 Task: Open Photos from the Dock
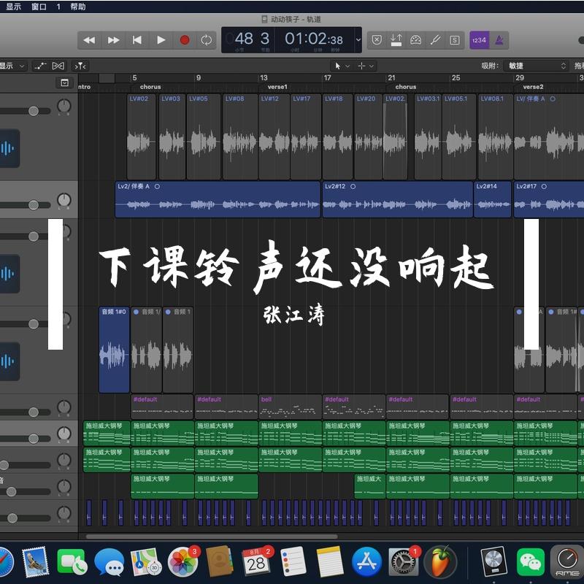(x=182, y=562)
